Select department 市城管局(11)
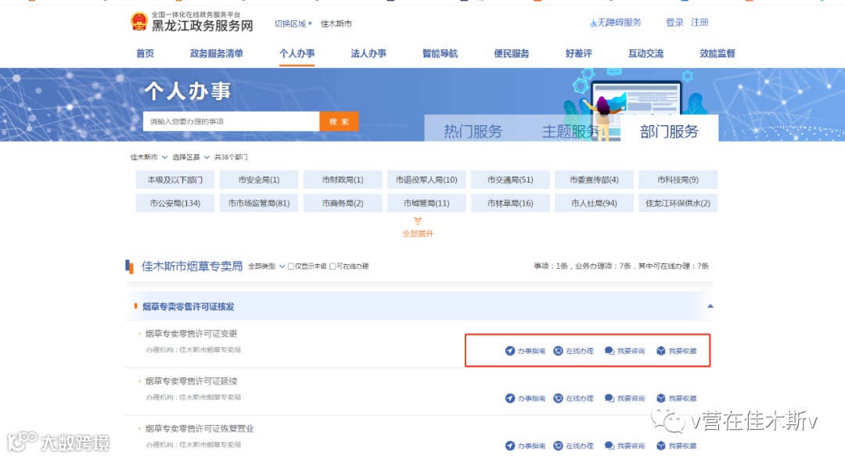Screen dimensions: 845x458 [426, 203]
